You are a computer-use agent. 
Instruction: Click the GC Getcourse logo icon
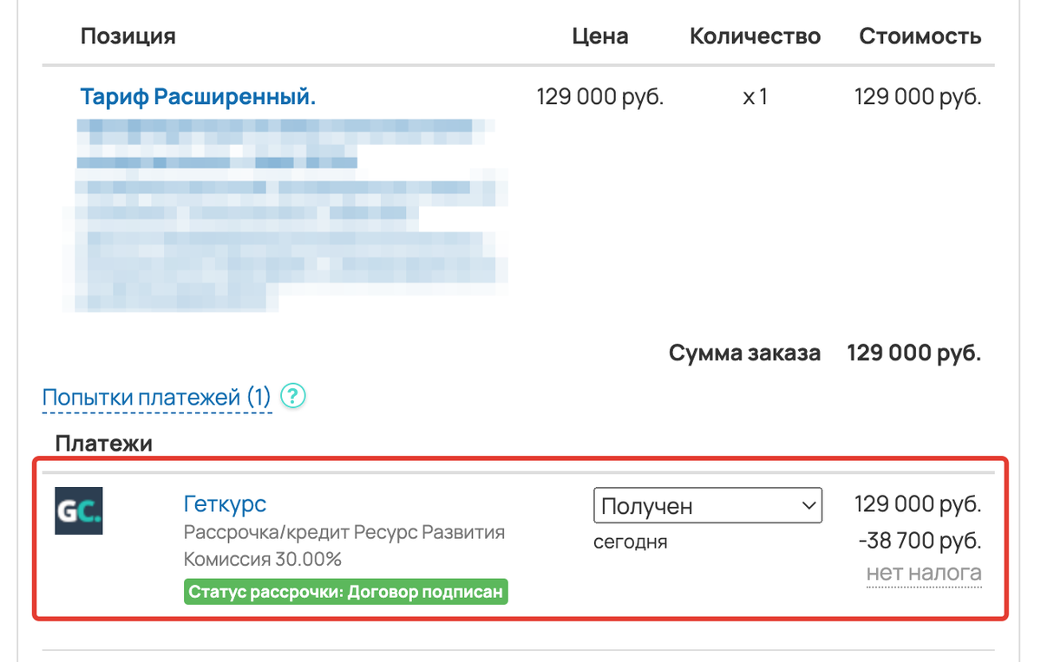pos(79,510)
